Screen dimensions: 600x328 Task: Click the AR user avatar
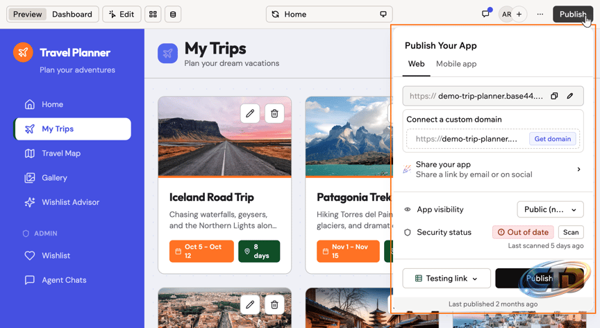(506, 14)
